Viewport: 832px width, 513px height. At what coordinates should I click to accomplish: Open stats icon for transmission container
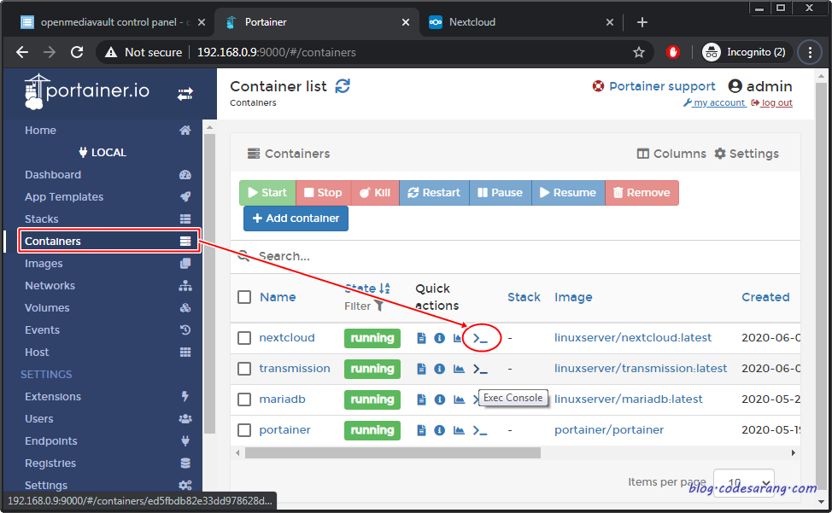click(459, 369)
